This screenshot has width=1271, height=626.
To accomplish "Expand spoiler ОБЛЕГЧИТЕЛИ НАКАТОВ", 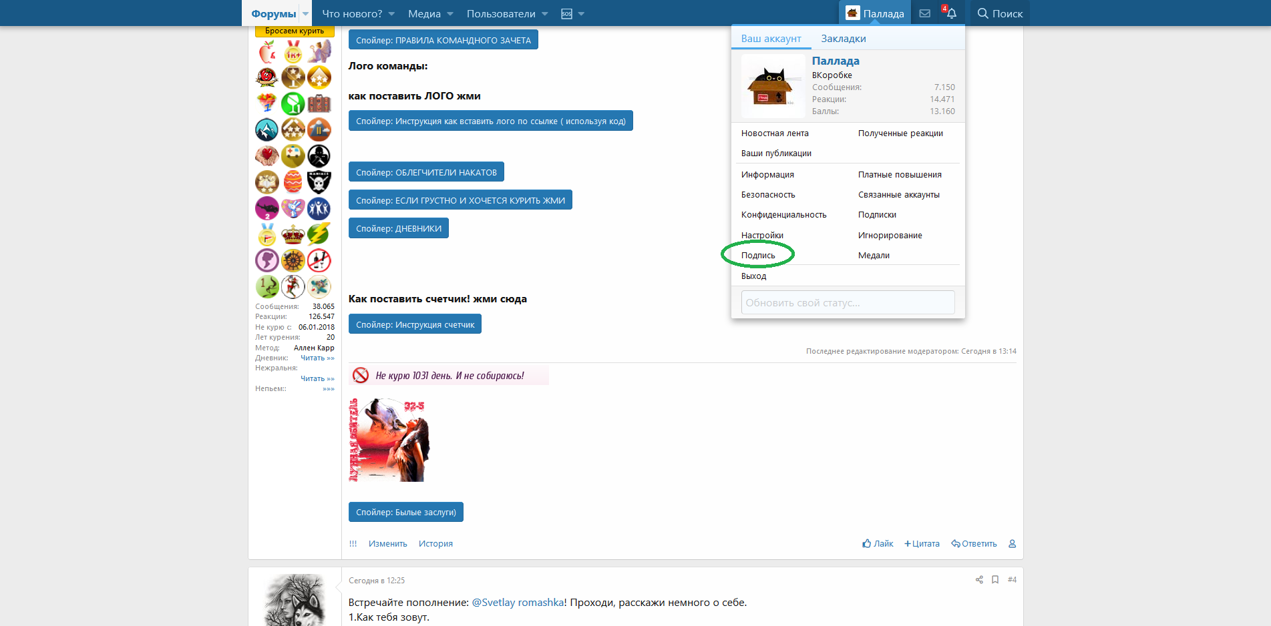I will pyautogui.click(x=426, y=172).
